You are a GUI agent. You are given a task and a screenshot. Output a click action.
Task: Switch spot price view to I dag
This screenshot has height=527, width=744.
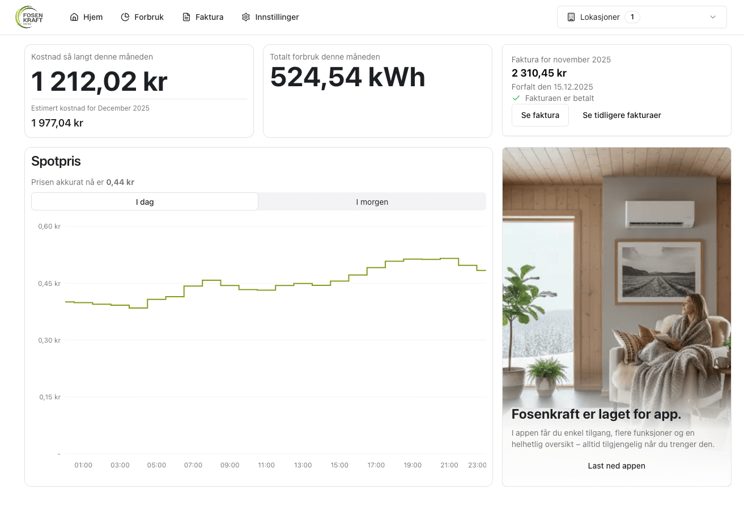145,202
